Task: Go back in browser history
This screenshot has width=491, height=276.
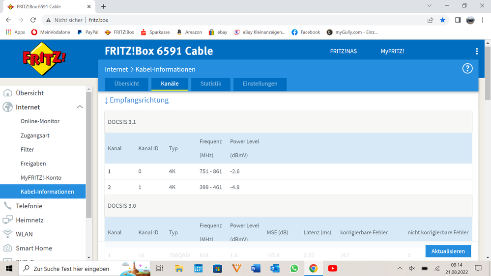Action: tap(8, 20)
